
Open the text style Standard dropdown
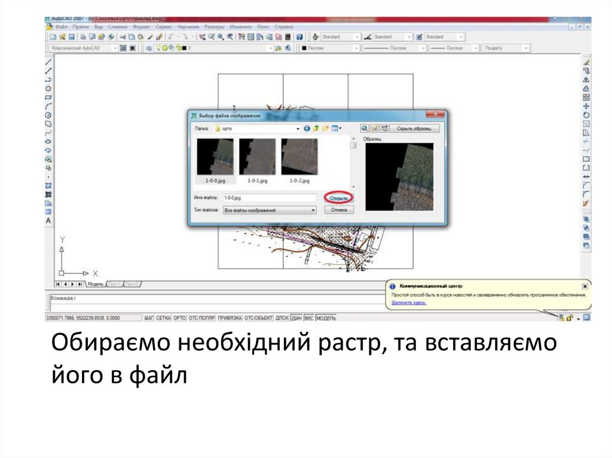tap(340, 36)
